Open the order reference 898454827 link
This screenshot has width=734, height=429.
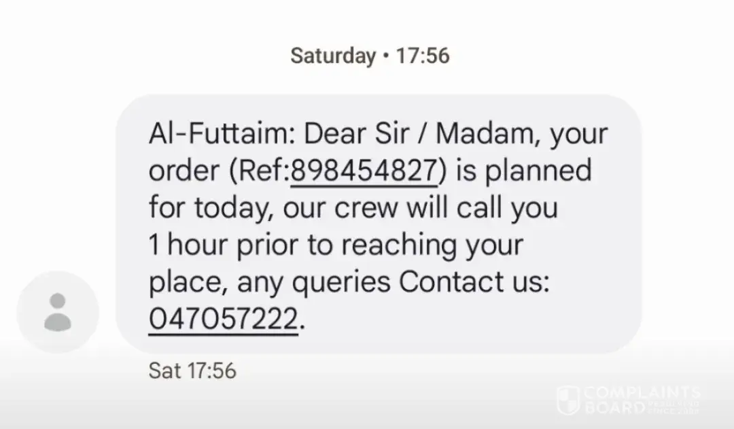363,170
